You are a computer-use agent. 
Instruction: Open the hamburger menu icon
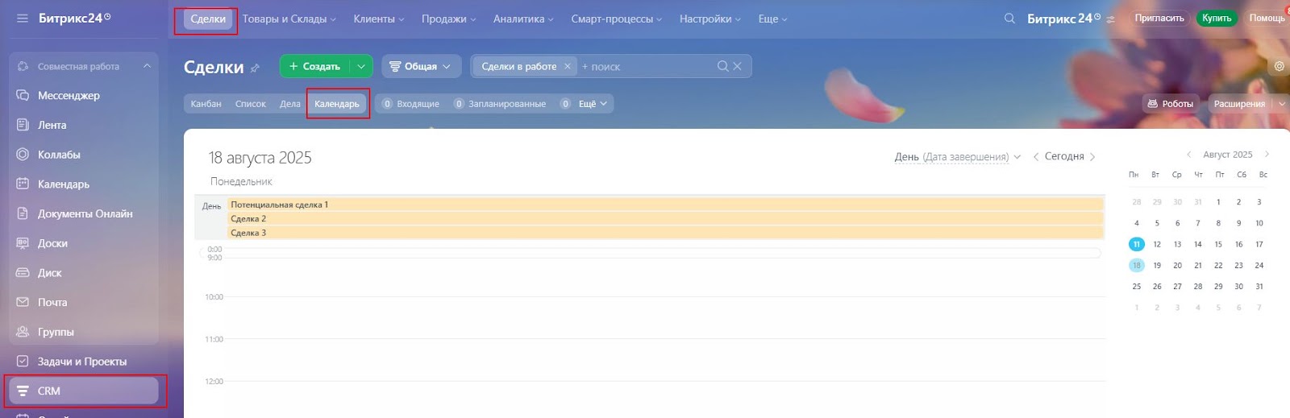(22, 18)
